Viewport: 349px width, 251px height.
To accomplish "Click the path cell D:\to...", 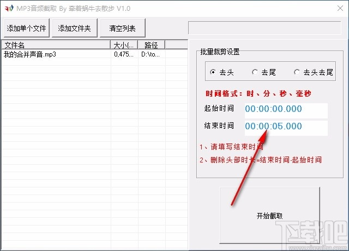I will tap(151, 54).
